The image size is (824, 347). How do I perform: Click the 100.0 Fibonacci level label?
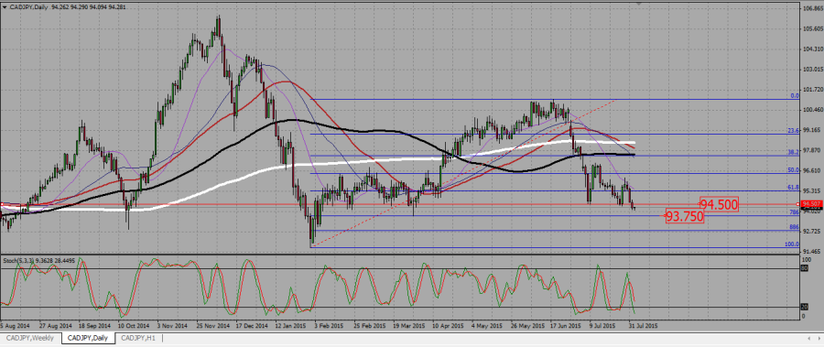pyautogui.click(x=793, y=244)
